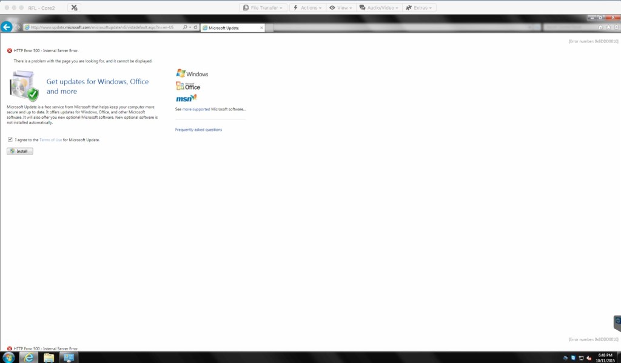The height and width of the screenshot is (363, 621).
Task: Click the close-session icon beside RFL - Core2
Action: 74,7
